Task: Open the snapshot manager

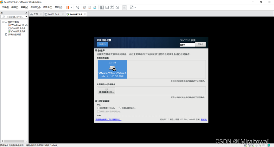Action: click(95, 7)
